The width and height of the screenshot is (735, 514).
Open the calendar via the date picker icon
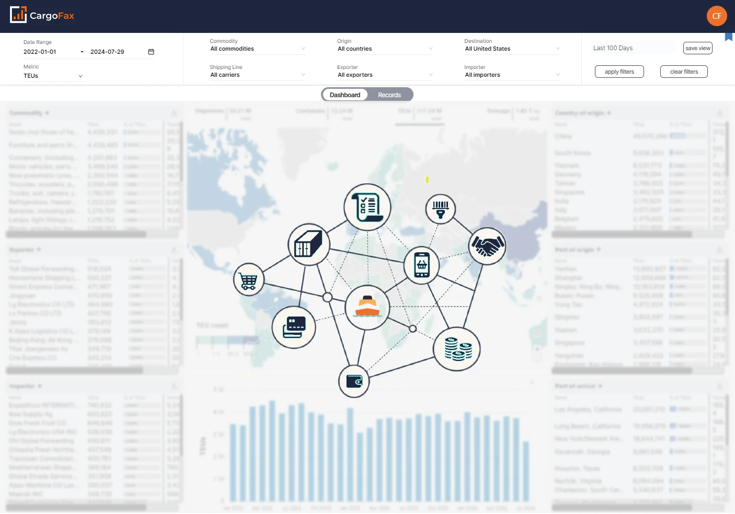151,52
